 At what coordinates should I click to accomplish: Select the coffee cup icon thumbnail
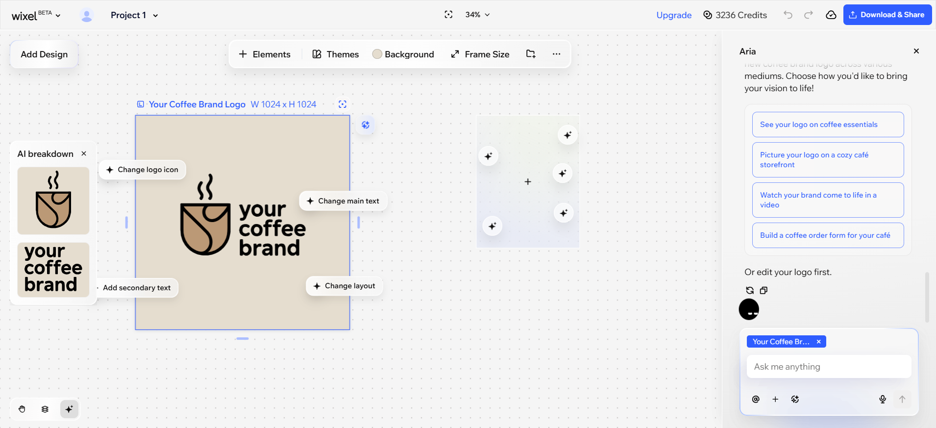pyautogui.click(x=53, y=201)
